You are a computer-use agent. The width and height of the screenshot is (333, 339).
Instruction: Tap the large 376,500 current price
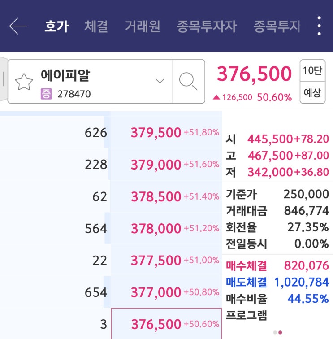point(254,74)
